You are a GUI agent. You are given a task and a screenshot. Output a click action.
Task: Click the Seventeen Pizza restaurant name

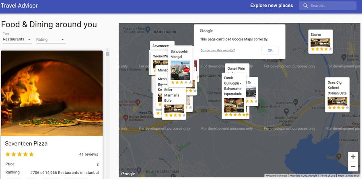coord(26,144)
